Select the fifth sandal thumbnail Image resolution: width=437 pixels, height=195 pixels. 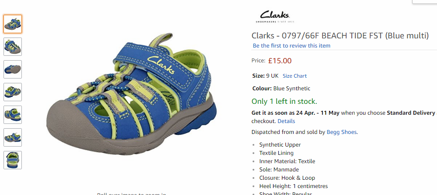pos(13,115)
